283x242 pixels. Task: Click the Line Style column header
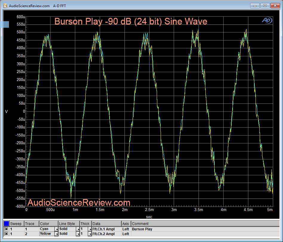pos(69,224)
